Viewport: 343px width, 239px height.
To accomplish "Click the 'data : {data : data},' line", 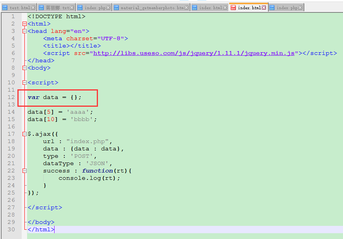I will coord(84,149).
